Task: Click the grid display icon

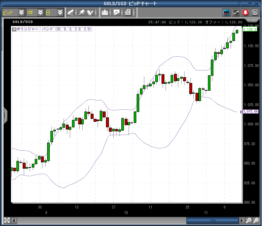Action: (128, 12)
